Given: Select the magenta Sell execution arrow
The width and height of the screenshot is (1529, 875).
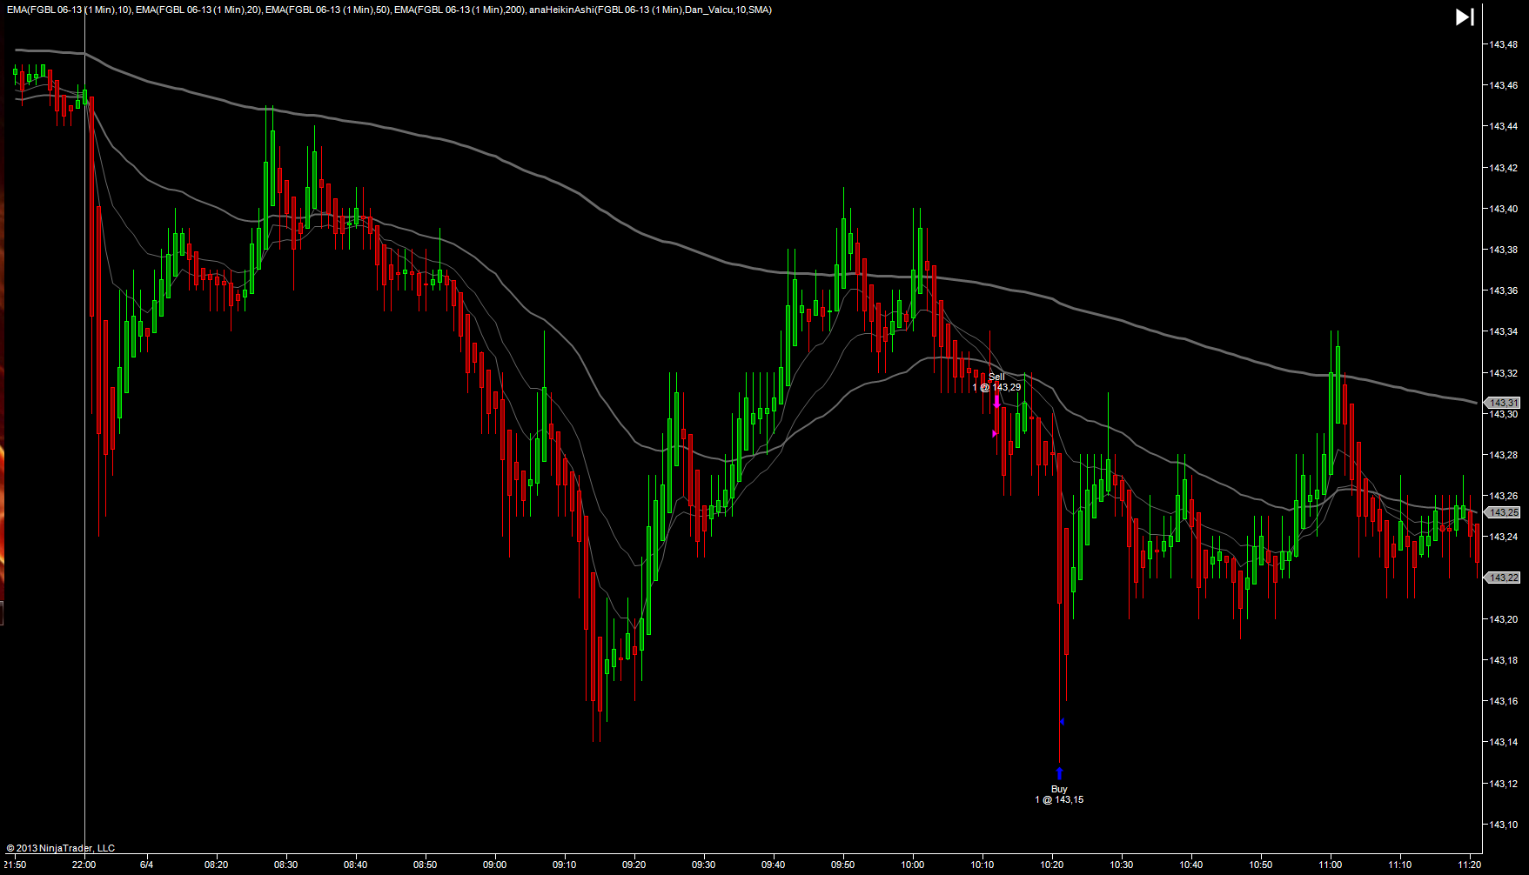Looking at the screenshot, I should click(x=997, y=402).
